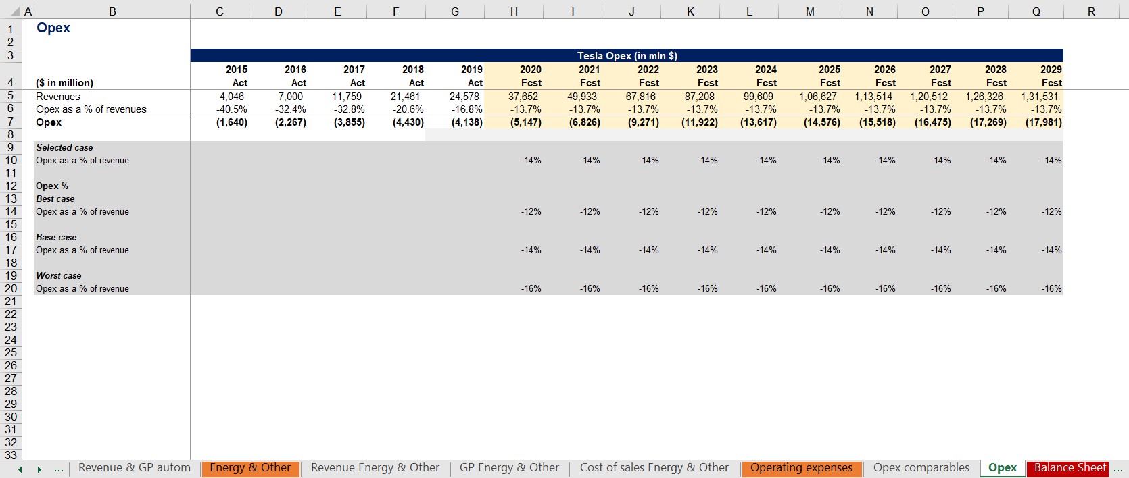
Task: Select row 20 header
Action: (11, 289)
